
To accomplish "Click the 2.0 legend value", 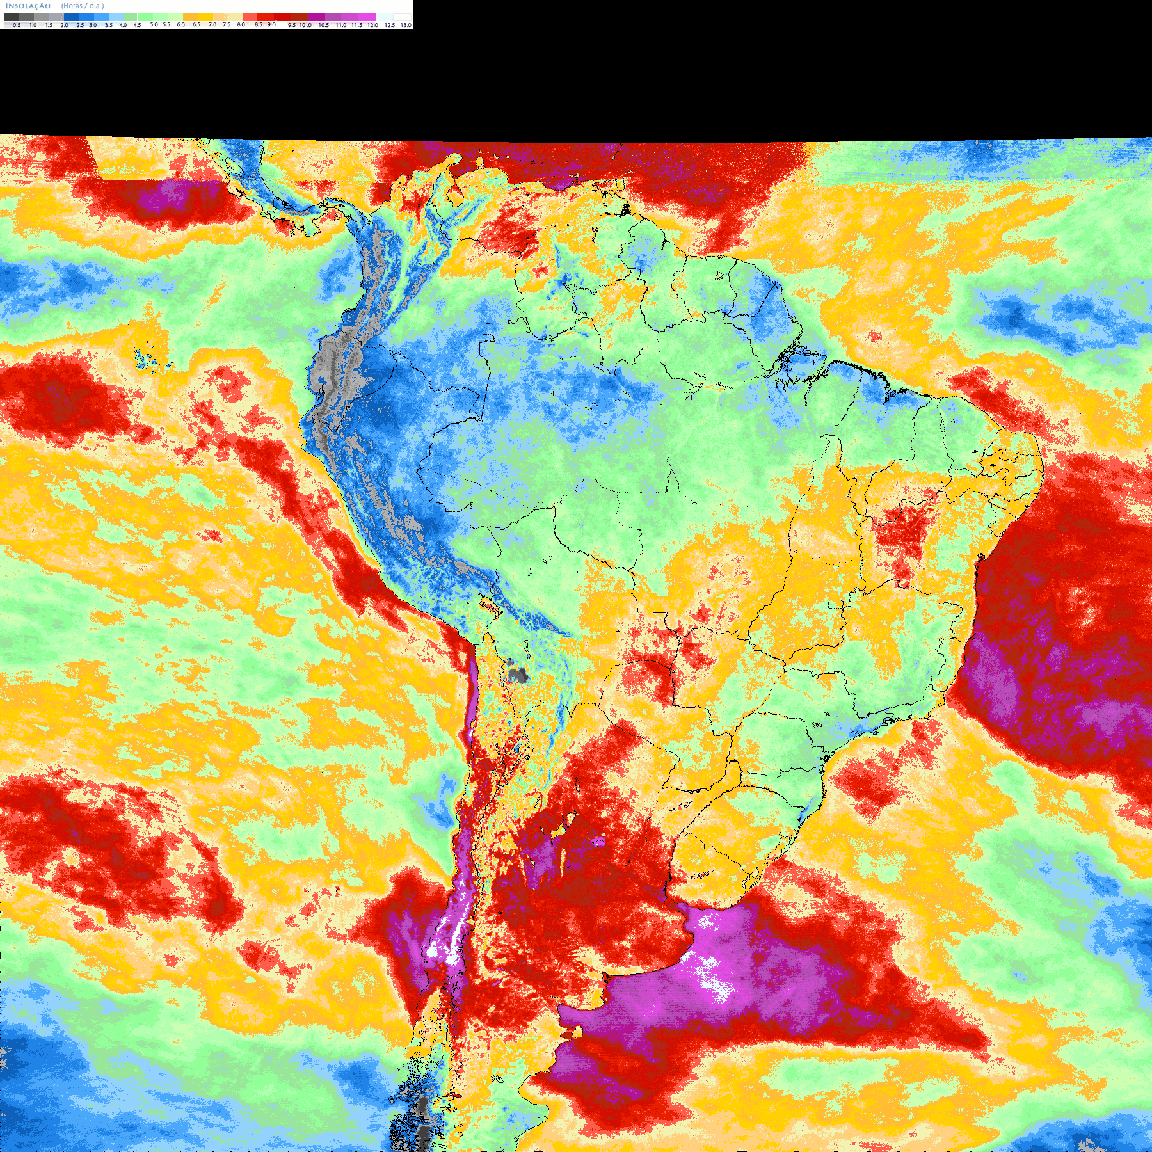I will click(65, 25).
